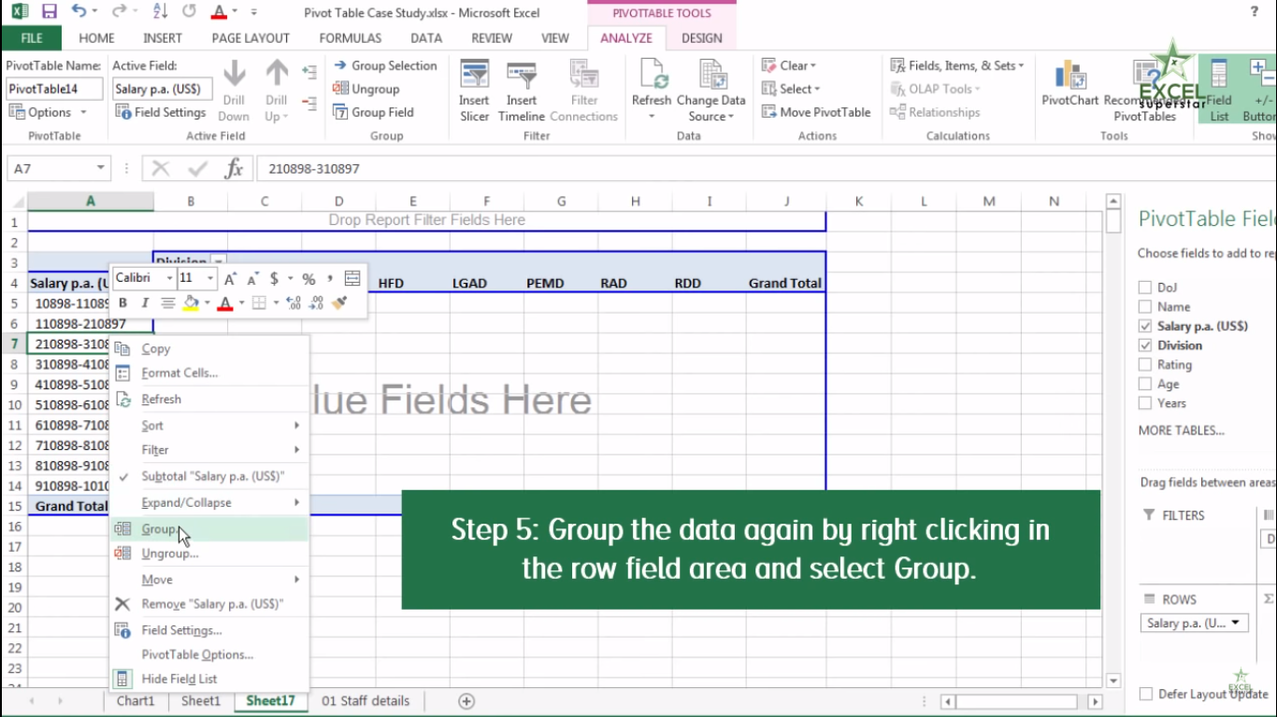Open Format Cells... from the context menu
The height and width of the screenshot is (717, 1277).
209,373
